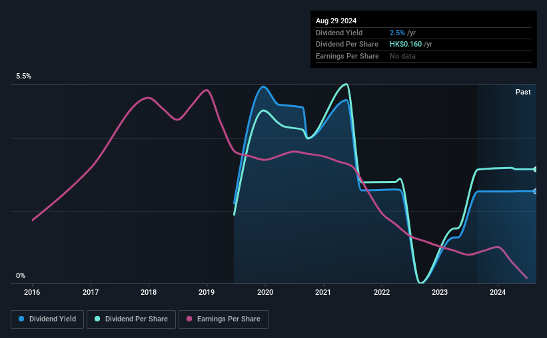Select the 2018 label on the x-axis

(149, 292)
